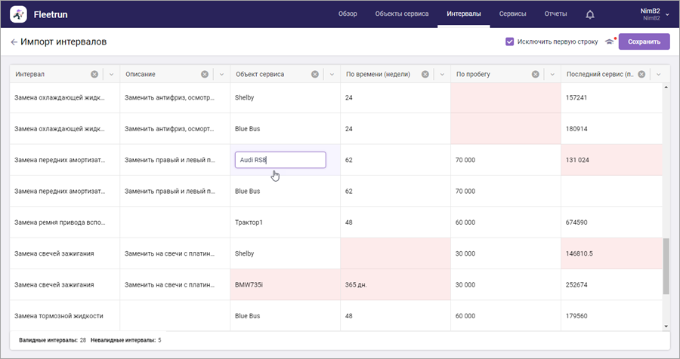Screen dimensions: 680x359
Task: Go to the Объекты сервиса tab
Action: tap(402, 14)
